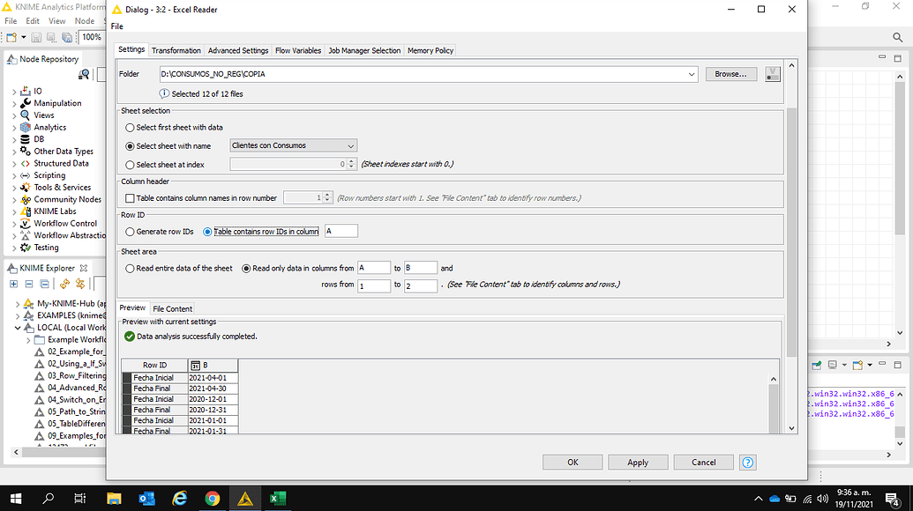
Task: Select the 'Select first sheet with data' option
Action: click(x=130, y=127)
